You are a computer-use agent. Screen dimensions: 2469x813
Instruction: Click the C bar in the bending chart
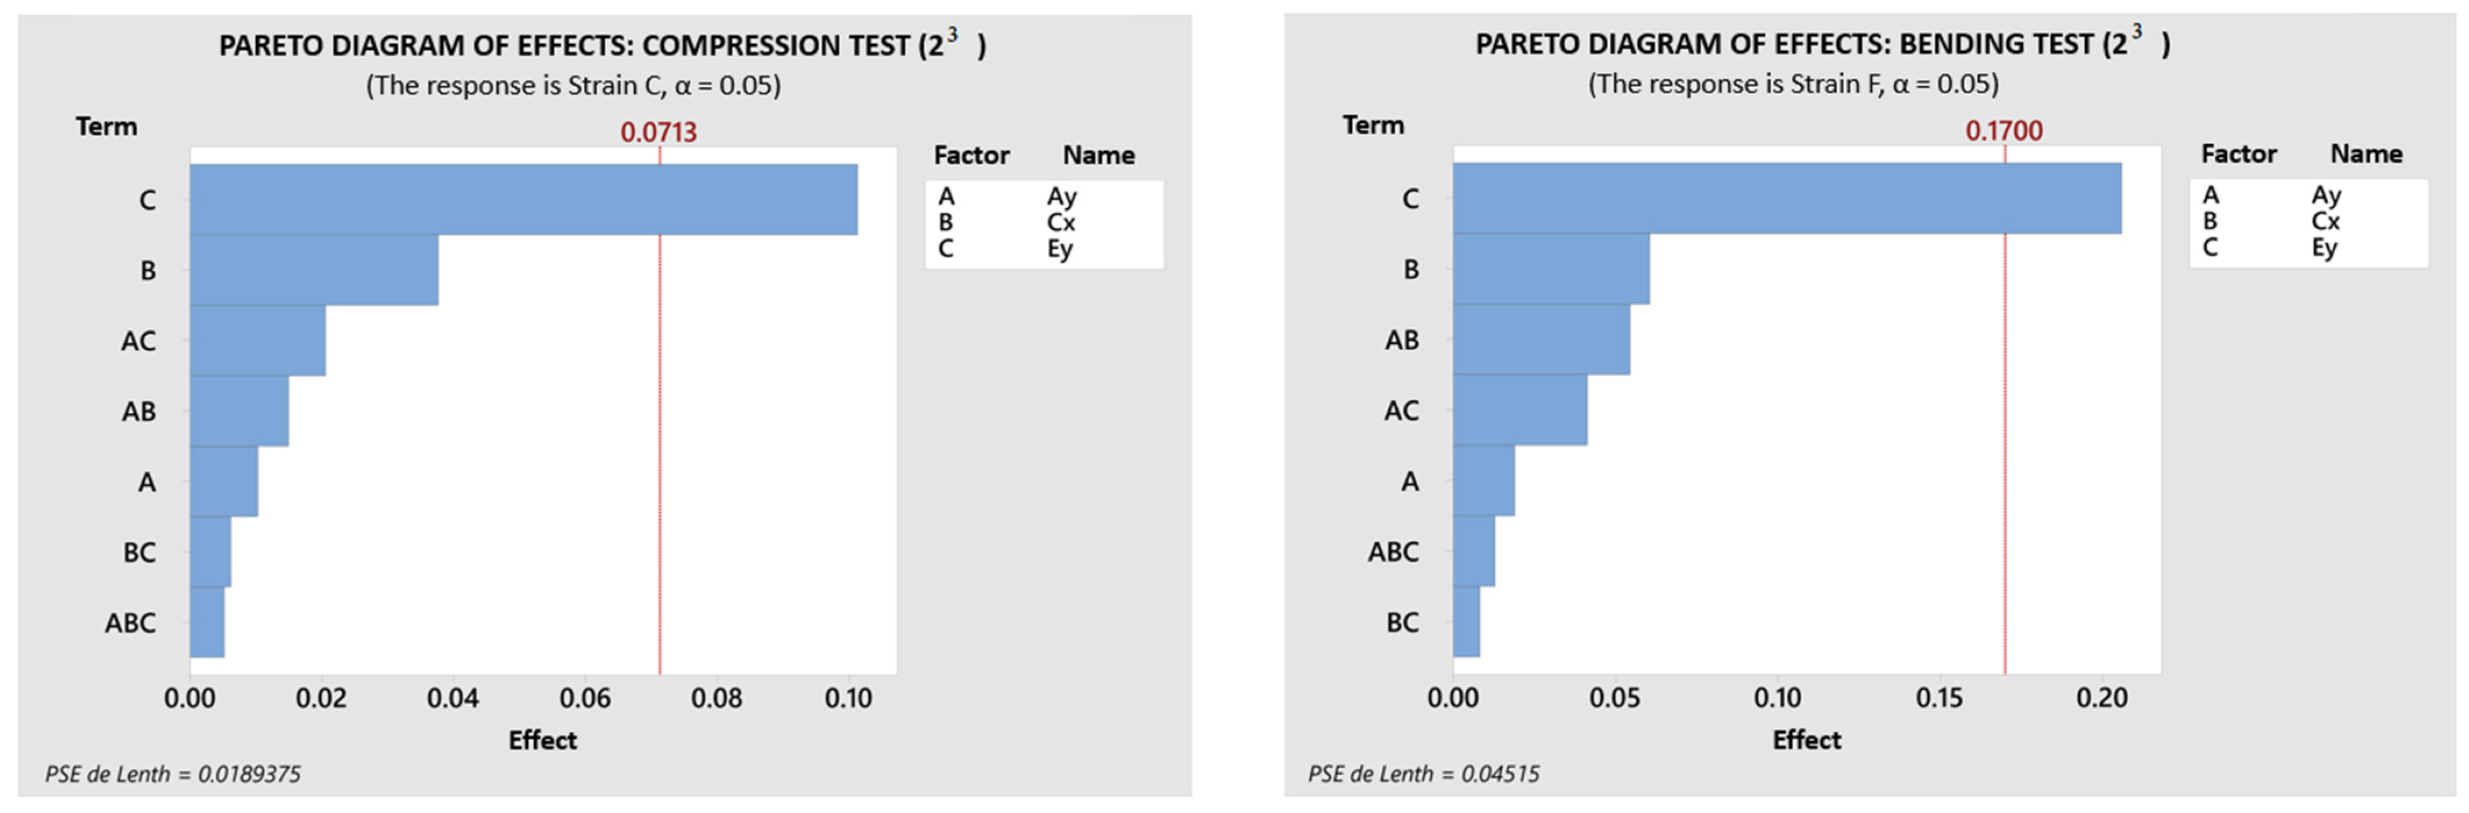[x=1787, y=198]
